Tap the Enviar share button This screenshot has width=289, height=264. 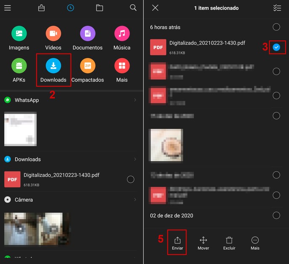click(177, 243)
